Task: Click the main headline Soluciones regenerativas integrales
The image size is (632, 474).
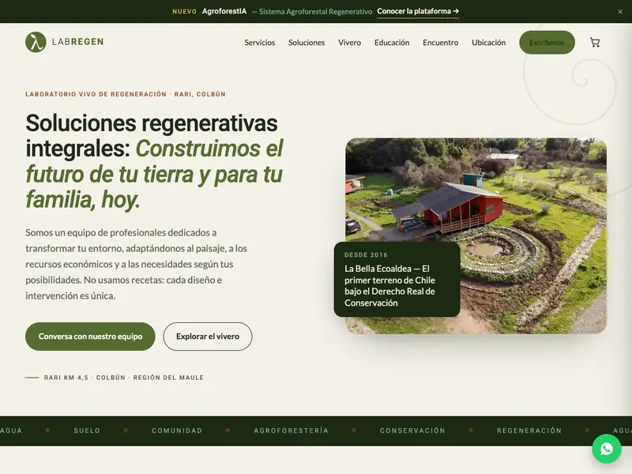Action: click(x=155, y=161)
